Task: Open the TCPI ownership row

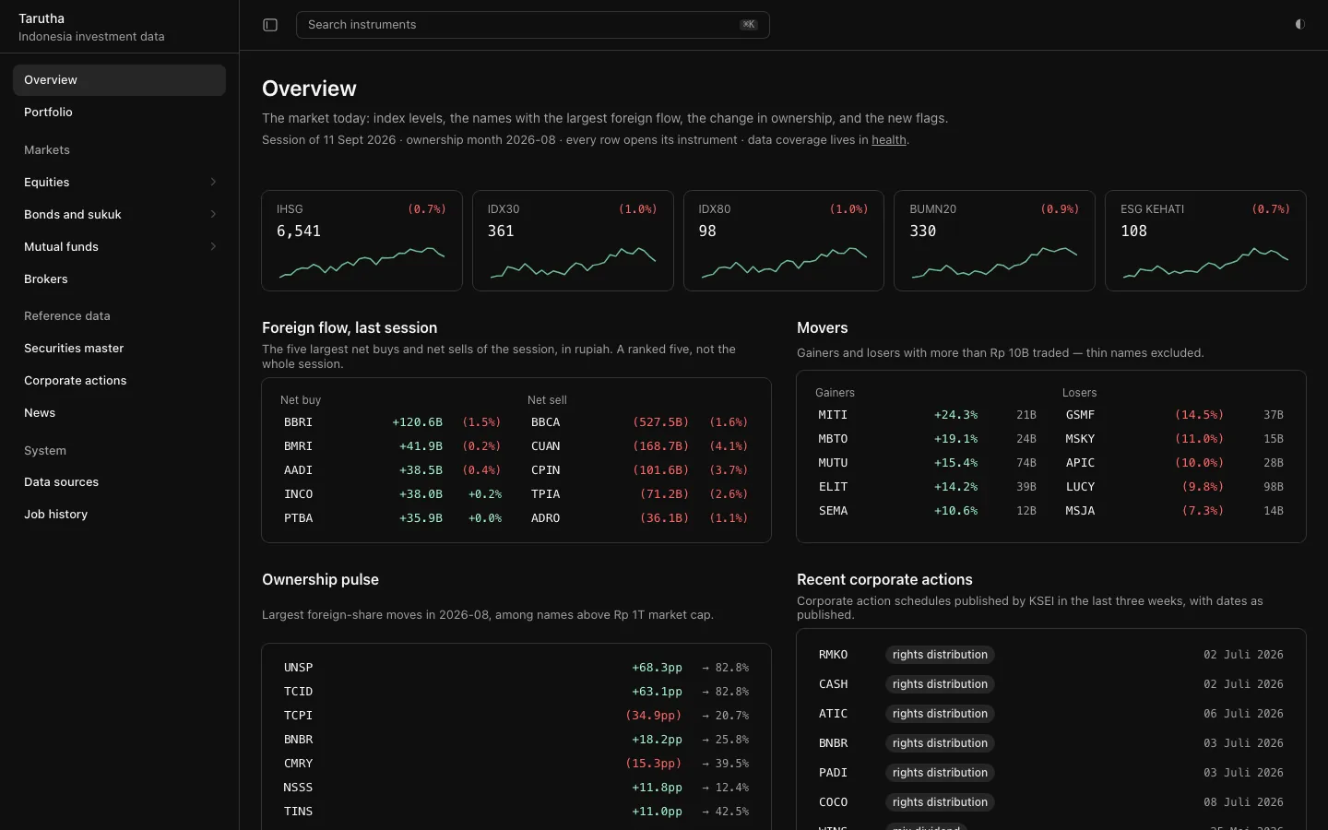Action: (x=516, y=716)
